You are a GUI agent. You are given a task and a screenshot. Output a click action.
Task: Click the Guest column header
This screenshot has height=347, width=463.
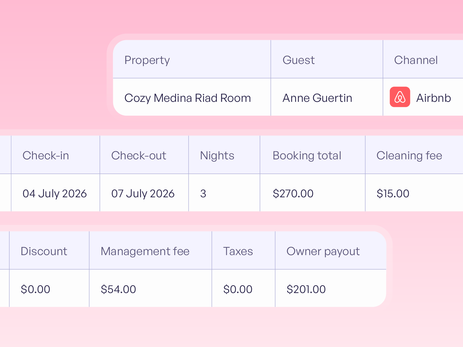298,60
